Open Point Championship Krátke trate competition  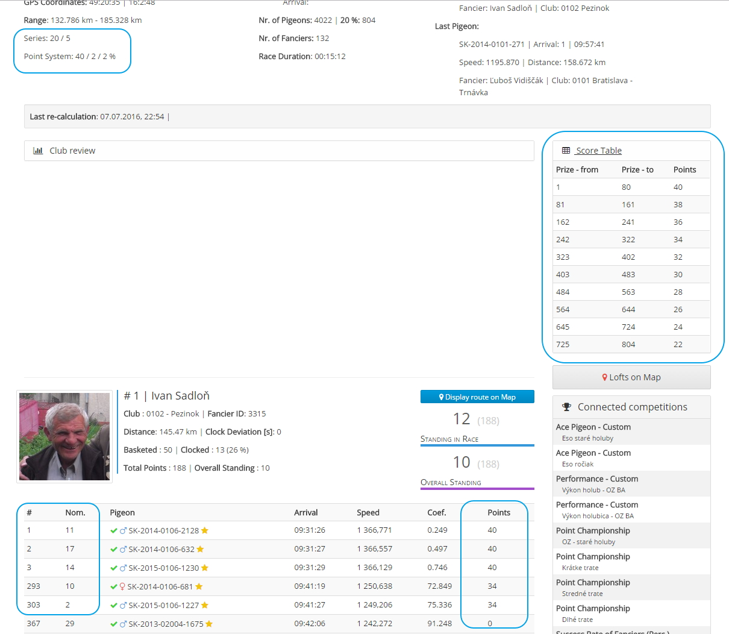(593, 561)
